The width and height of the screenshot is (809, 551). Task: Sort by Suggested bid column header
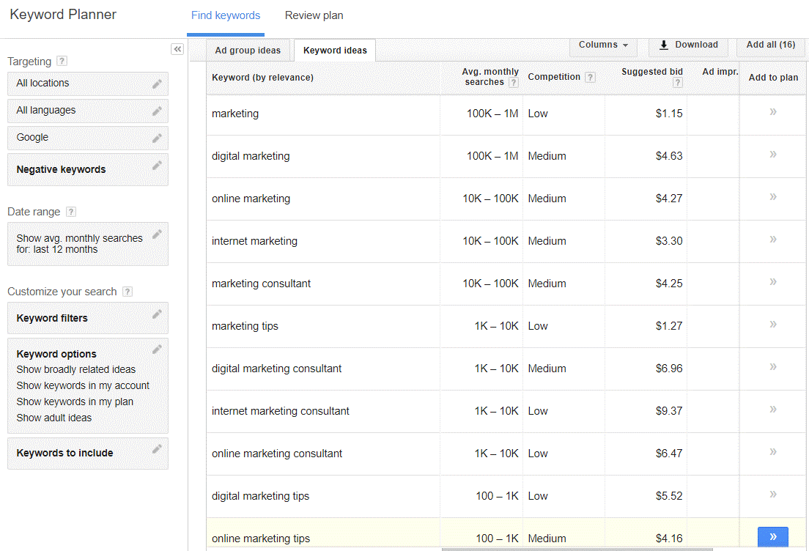tap(652, 72)
